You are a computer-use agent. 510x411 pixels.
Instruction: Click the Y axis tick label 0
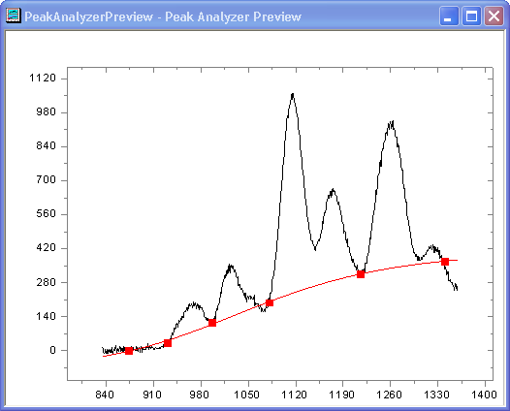52,350
